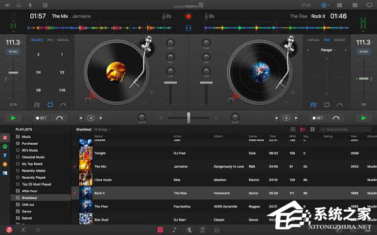Click the Finder source icon in sidebar

click(5, 173)
